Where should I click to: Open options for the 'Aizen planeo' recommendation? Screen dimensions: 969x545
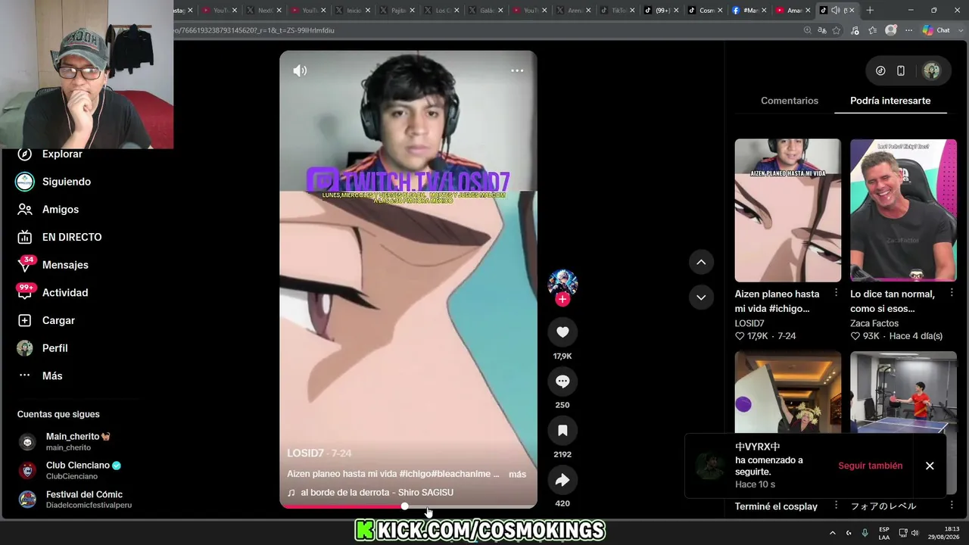(x=837, y=293)
